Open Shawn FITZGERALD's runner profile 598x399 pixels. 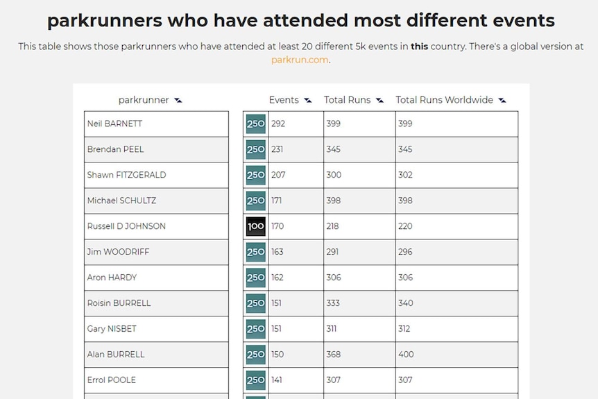[127, 175]
